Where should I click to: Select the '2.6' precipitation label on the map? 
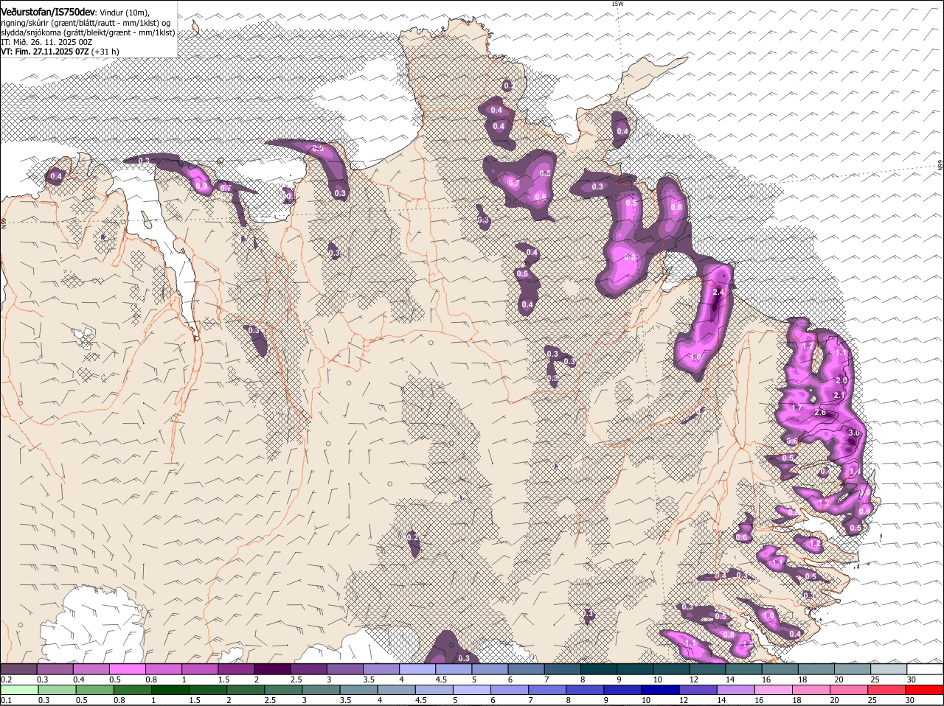pyautogui.click(x=820, y=413)
